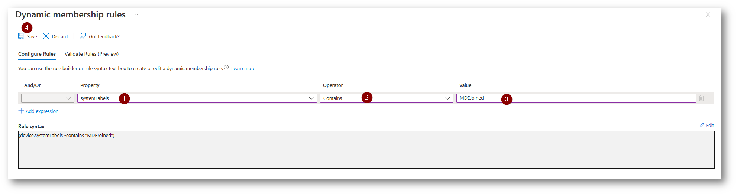Click the Save floppy disk icon
Viewport: 737px width, 195px height.
pos(21,36)
